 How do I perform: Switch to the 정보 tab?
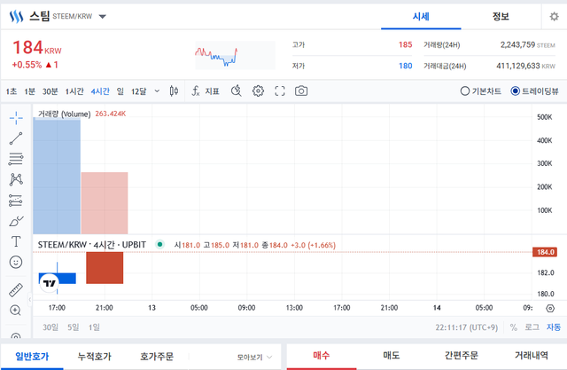[501, 16]
